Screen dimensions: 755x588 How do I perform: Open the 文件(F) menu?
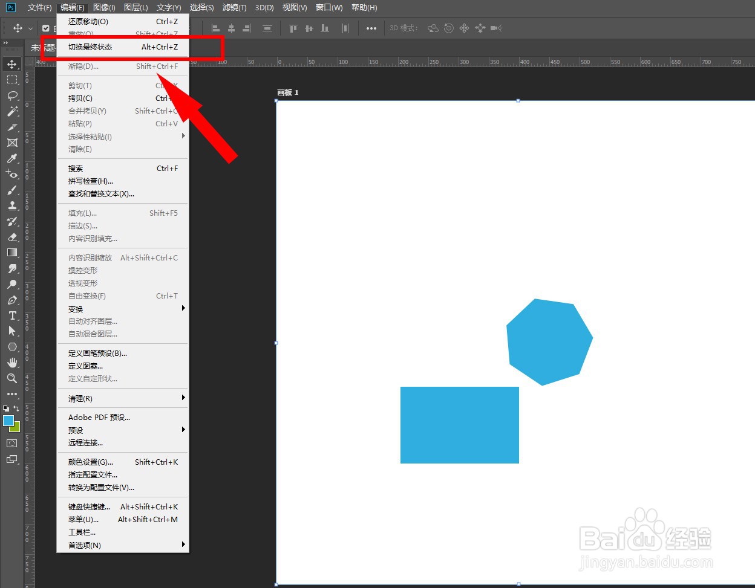coord(40,7)
